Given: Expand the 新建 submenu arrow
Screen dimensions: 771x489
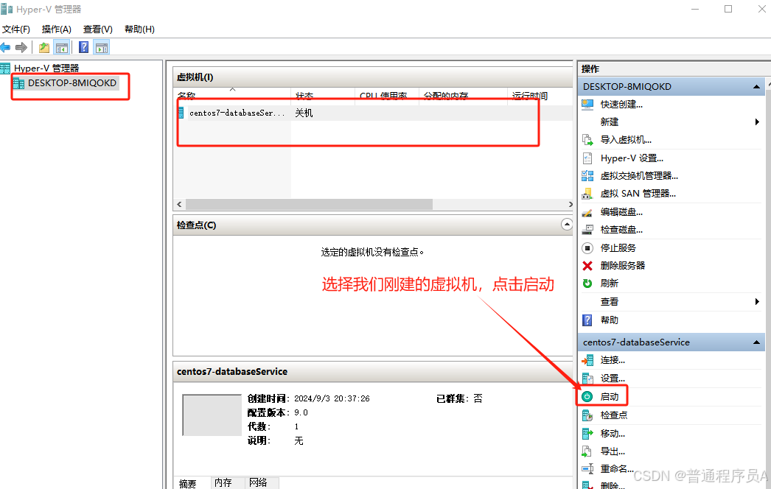Looking at the screenshot, I should (x=757, y=122).
